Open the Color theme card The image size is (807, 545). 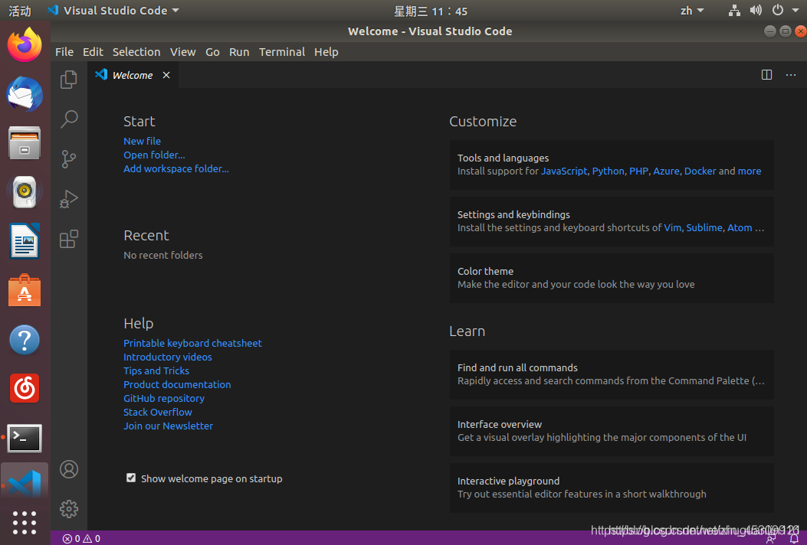pyautogui.click(x=612, y=278)
